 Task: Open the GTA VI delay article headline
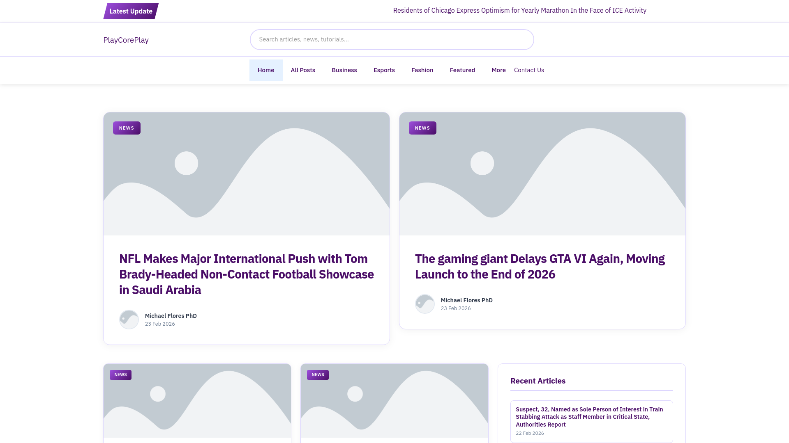point(540,266)
